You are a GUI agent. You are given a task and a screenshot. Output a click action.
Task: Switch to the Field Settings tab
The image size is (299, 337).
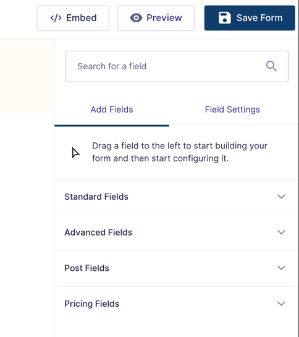[x=232, y=109]
